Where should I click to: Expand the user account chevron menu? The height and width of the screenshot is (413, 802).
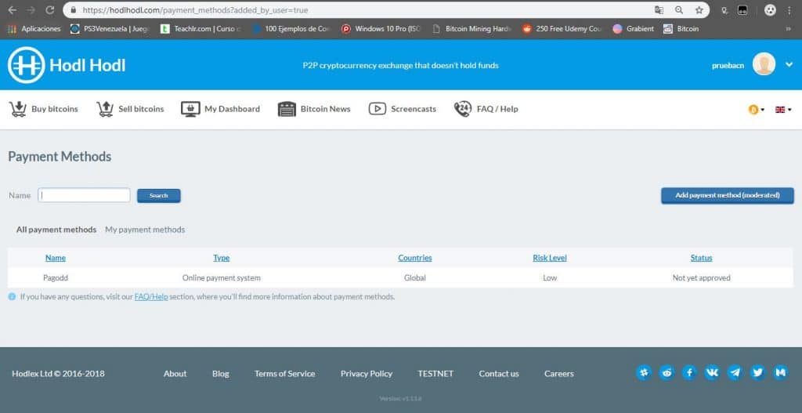pyautogui.click(x=789, y=65)
